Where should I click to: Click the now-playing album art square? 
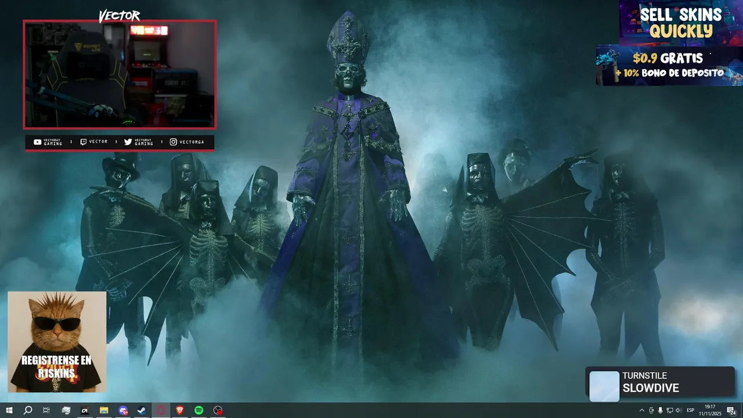[604, 386]
